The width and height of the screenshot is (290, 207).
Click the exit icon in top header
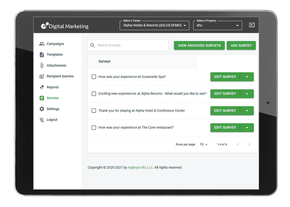252,25
